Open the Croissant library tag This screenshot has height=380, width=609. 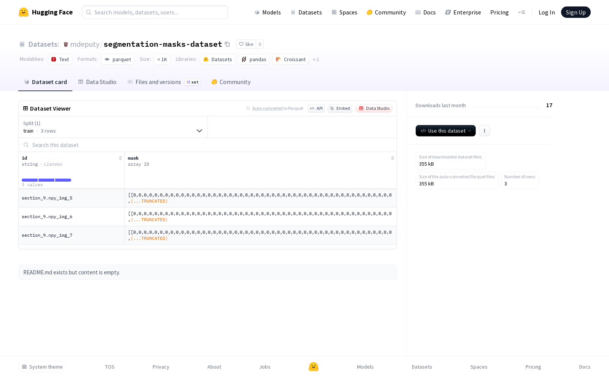[x=291, y=59]
